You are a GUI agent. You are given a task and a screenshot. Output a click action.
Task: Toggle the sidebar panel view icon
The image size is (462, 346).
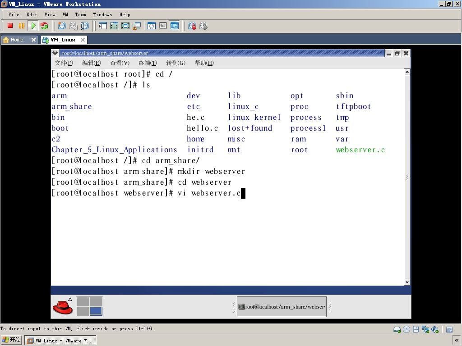pyautogui.click(x=102, y=26)
